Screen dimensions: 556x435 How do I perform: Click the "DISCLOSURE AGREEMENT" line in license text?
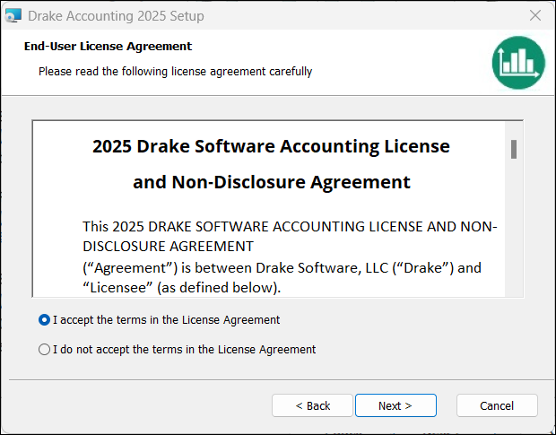(168, 246)
